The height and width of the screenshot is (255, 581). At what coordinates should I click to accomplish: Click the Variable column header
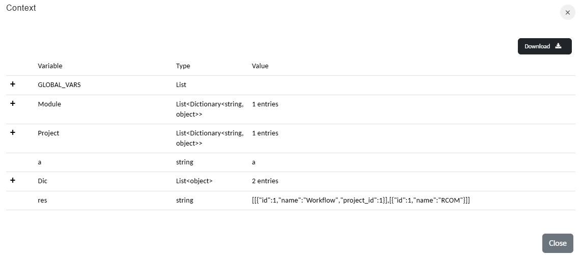pos(50,66)
